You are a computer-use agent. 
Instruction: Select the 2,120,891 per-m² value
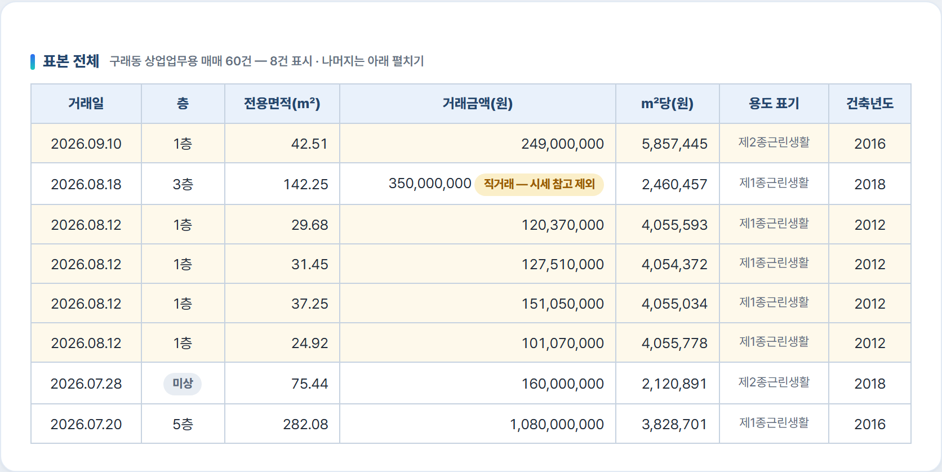(674, 384)
